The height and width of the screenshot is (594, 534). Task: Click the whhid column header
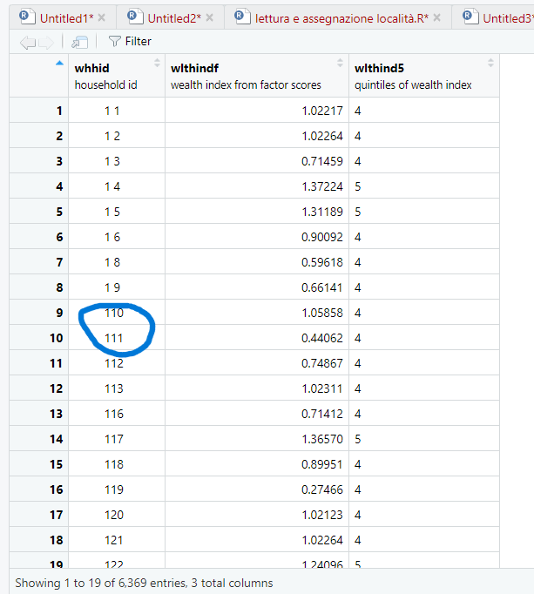(91, 68)
